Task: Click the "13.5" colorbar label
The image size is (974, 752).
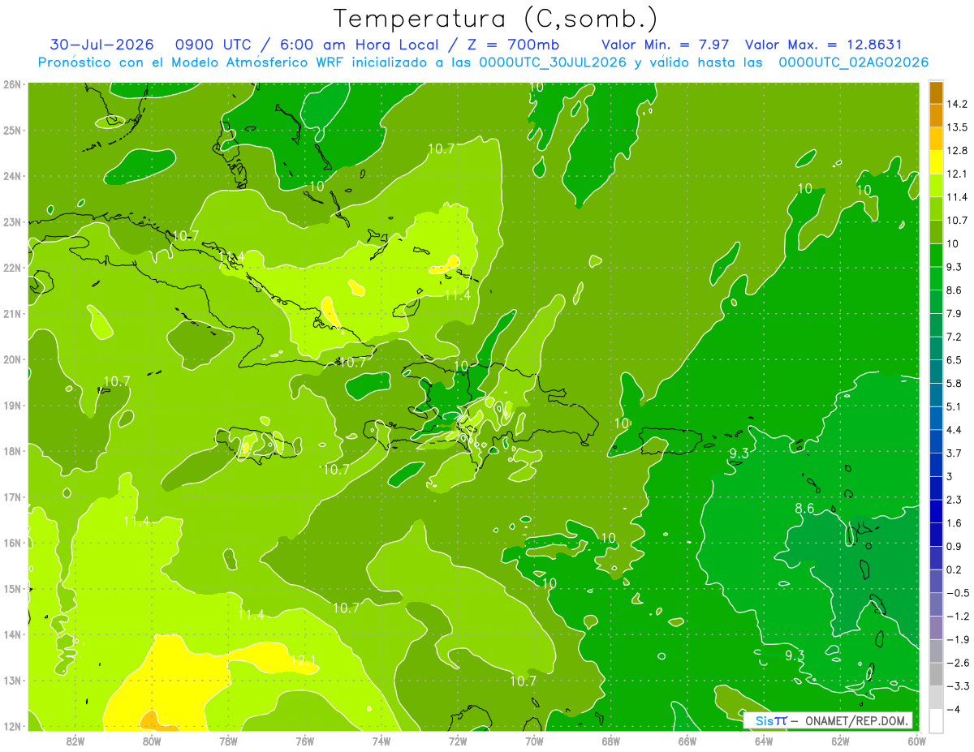Action: pyautogui.click(x=958, y=127)
